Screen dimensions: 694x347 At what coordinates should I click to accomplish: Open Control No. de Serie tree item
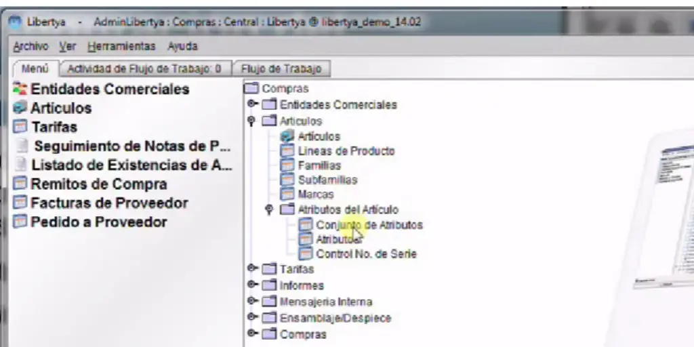pyautogui.click(x=366, y=254)
